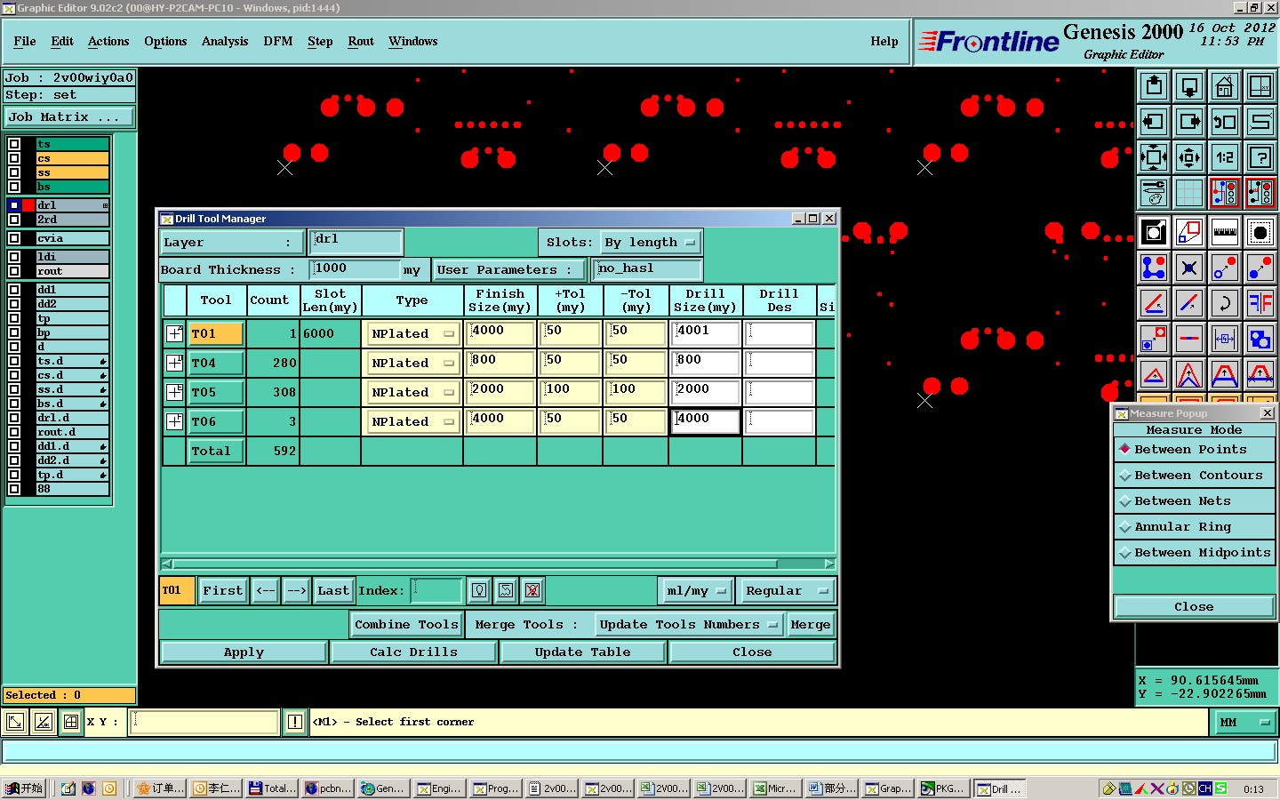
Task: Open the Help menu
Action: 884,42
